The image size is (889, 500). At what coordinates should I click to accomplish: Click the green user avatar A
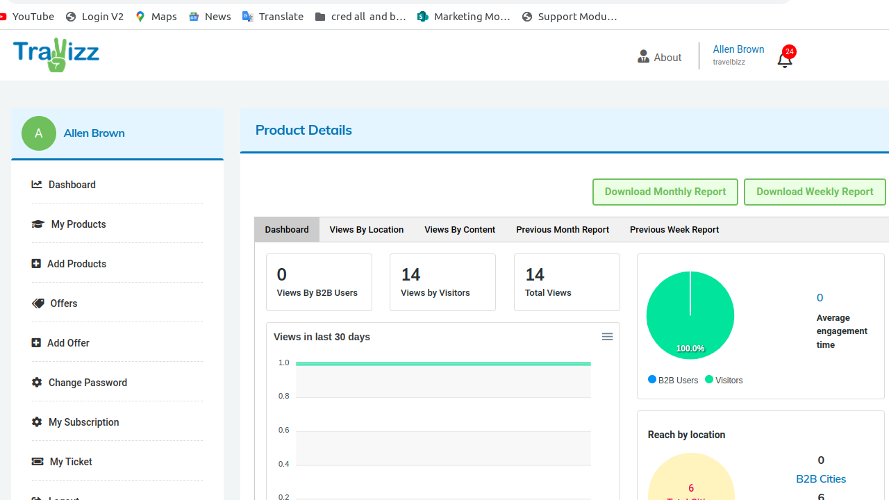(39, 133)
